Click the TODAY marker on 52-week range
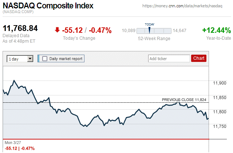Viewport: 233px width, 153px height. [149, 30]
